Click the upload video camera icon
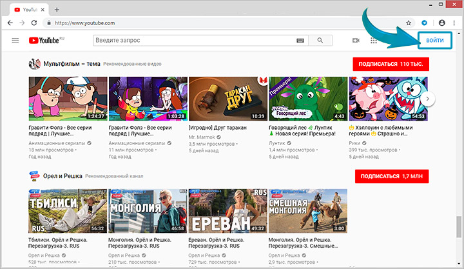464x269 pixels. point(356,40)
